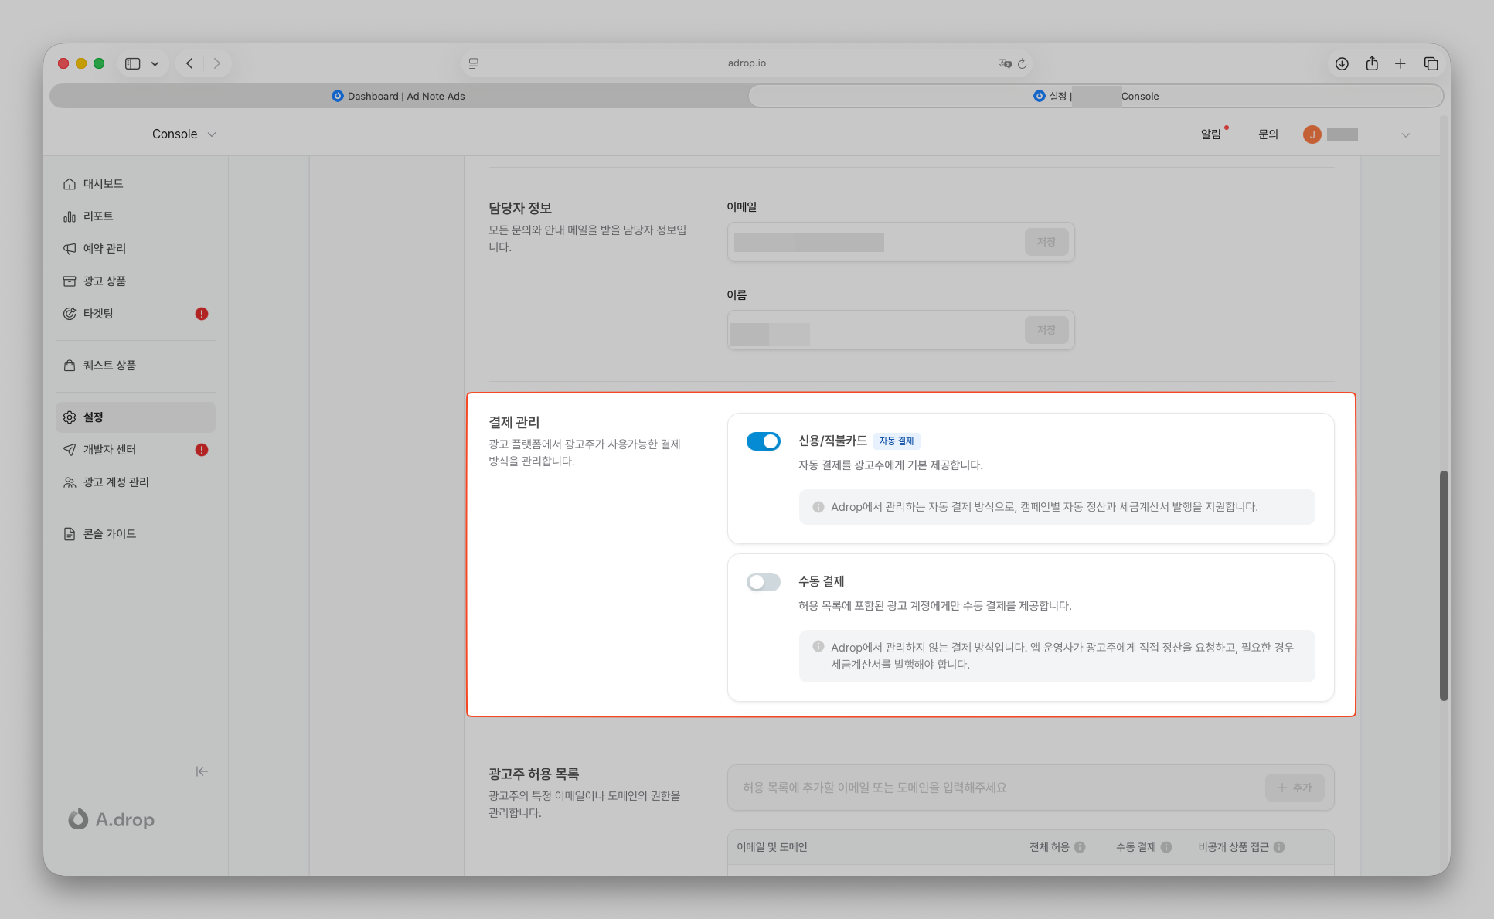Click info icon next to 전체 허용 column

click(1080, 847)
